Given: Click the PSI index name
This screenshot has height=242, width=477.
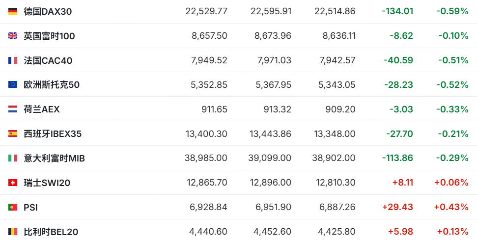Looking at the screenshot, I should point(31,207).
